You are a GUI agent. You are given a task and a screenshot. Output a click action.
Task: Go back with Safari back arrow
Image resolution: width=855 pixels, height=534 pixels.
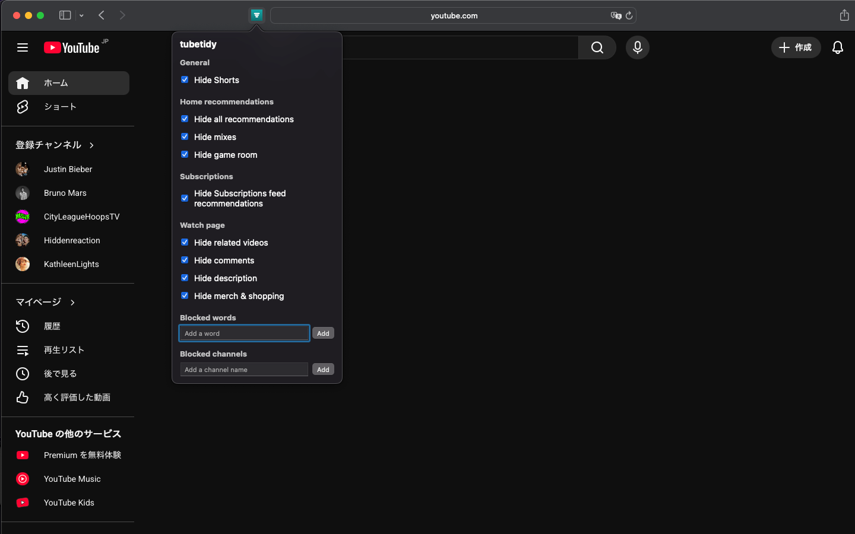(102, 15)
